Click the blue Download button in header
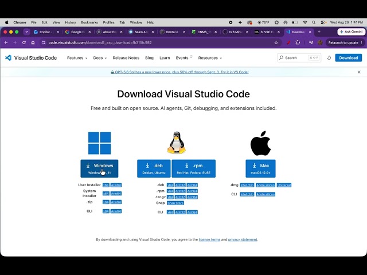Screen dimensions: 367x275 coord(348,58)
